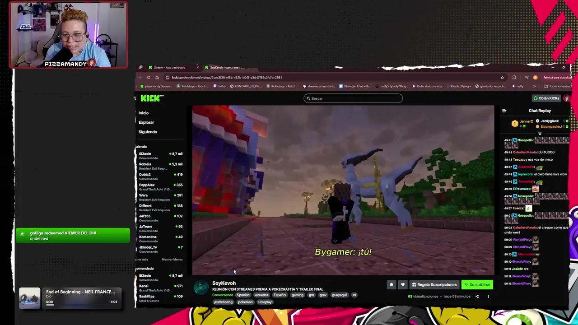Open Komanche channel in sidebar

tap(160, 239)
